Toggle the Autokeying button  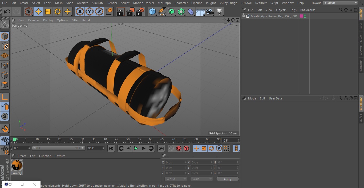179,148
